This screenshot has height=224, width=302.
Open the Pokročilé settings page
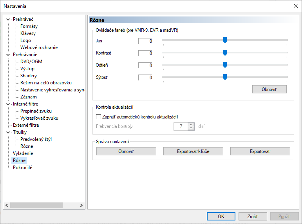pos(22,168)
